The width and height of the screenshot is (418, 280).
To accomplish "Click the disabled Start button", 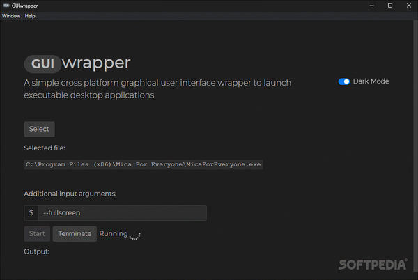I will (x=37, y=234).
